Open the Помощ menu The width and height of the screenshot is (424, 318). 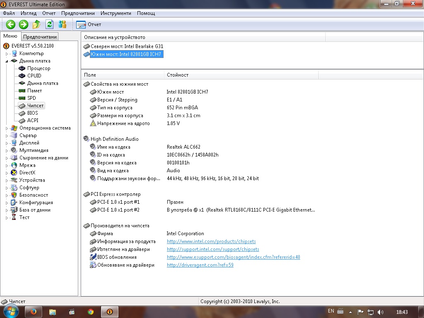point(146,13)
